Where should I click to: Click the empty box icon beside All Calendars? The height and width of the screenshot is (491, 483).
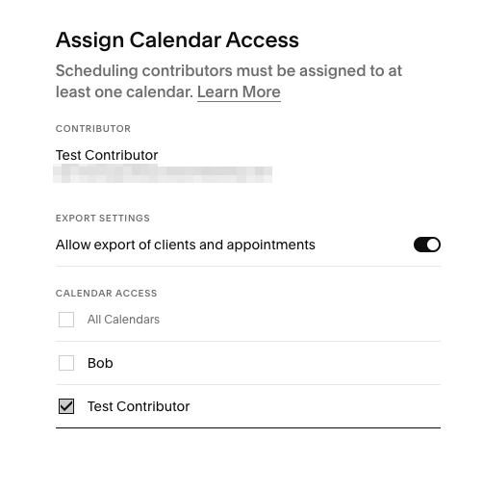[x=66, y=320]
